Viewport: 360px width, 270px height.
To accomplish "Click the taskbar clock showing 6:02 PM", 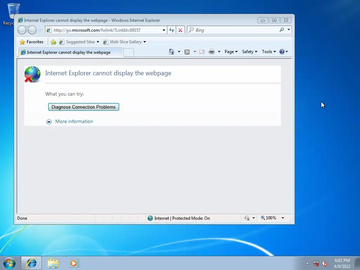I will pyautogui.click(x=342, y=263).
